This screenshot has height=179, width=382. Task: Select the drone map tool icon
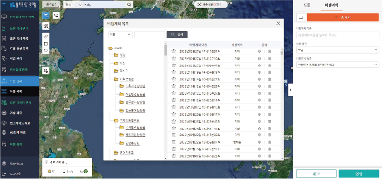(x=46, y=15)
